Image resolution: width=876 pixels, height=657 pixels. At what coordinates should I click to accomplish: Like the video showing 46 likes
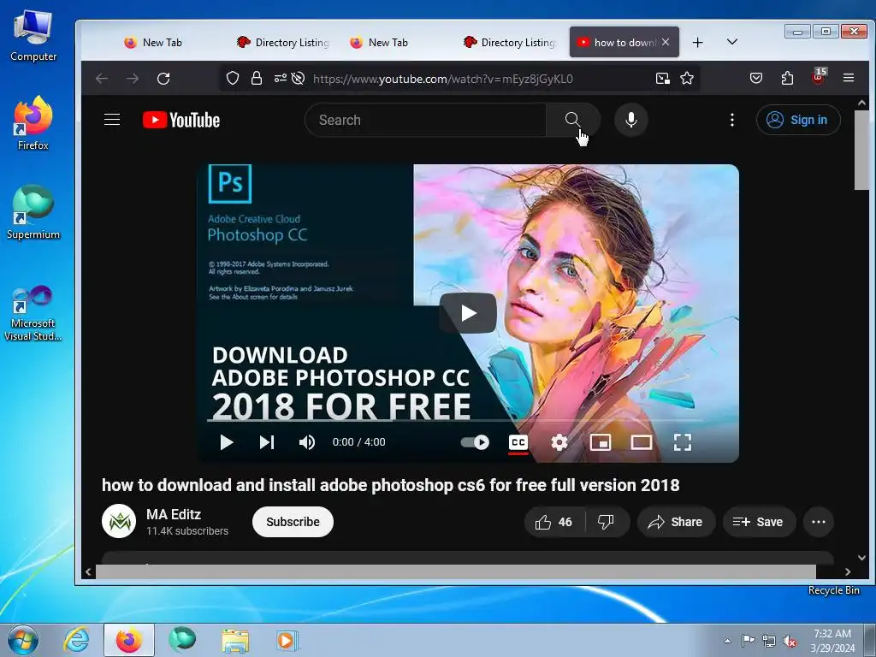(554, 522)
